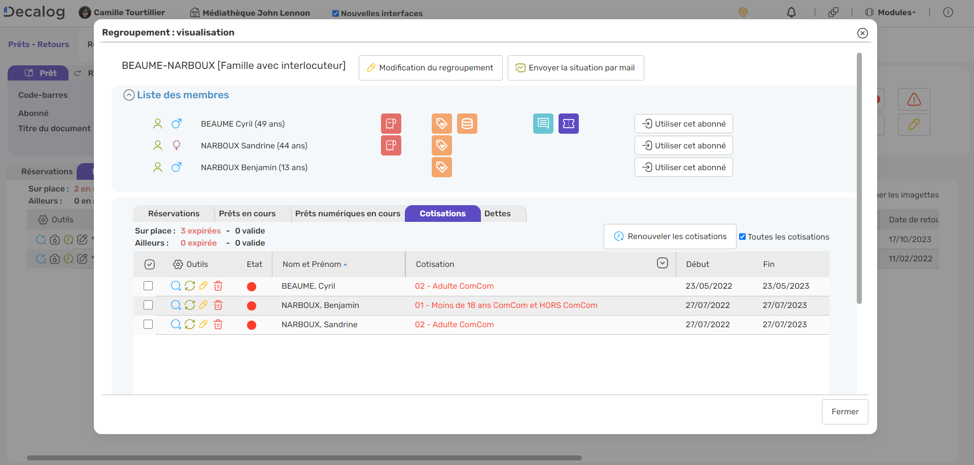Click teal message icon for BEAUME Cyril

click(543, 124)
